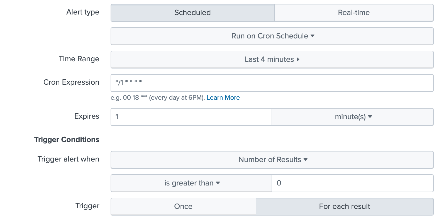Set Trigger to Once
Image resolution: width=444 pixels, height=220 pixels.
pyautogui.click(x=183, y=207)
